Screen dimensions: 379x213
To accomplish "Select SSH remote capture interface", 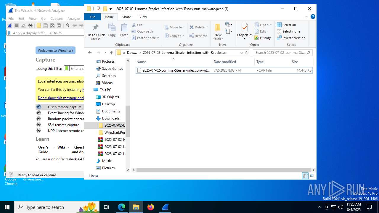I will [x=60, y=125].
